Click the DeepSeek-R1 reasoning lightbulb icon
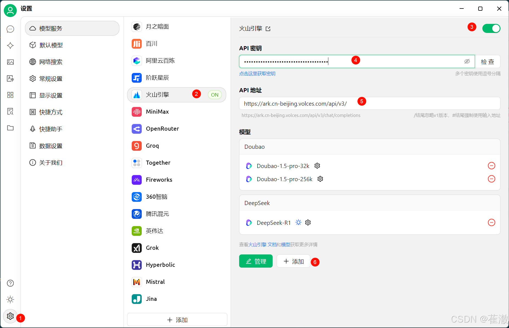509x328 pixels. coord(298,222)
